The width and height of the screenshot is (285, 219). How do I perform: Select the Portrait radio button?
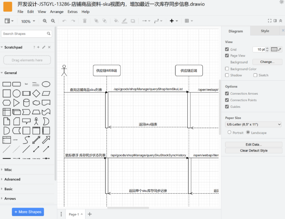pyautogui.click(x=230, y=133)
